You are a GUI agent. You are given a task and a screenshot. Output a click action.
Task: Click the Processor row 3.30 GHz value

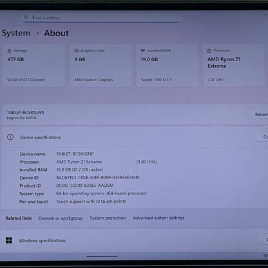[146, 162]
